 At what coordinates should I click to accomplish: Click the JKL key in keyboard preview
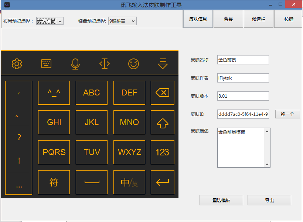[92, 122]
